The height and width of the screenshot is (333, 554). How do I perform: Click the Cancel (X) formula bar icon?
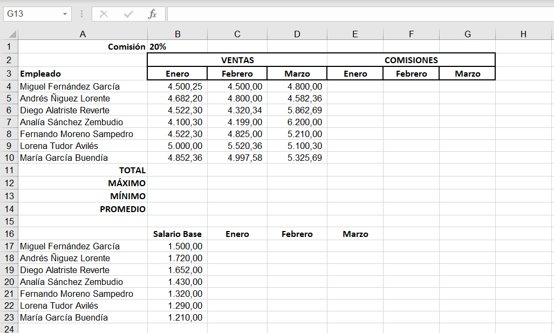point(104,14)
